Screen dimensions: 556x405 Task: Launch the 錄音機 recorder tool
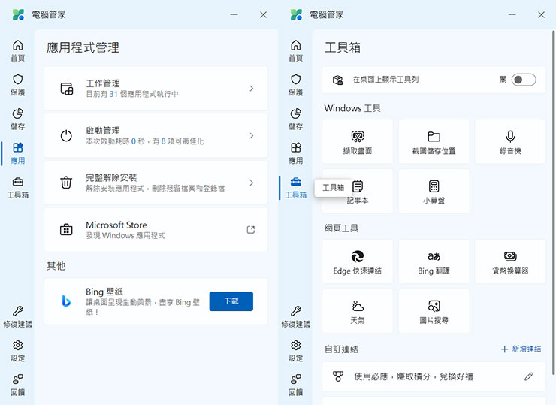(x=510, y=141)
